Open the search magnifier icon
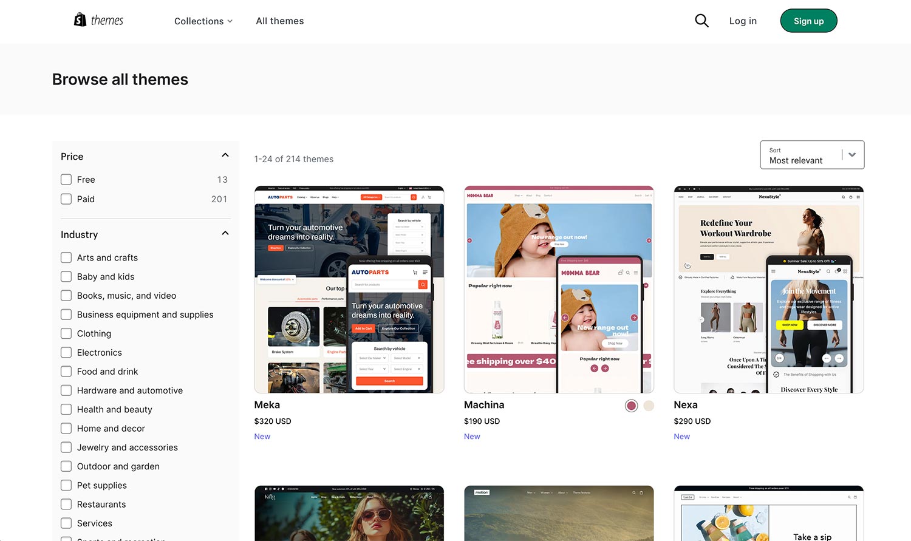The image size is (911, 541). [x=701, y=21]
